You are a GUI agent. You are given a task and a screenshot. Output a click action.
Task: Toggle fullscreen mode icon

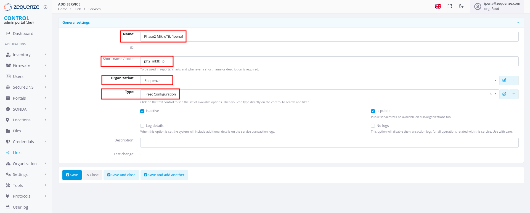450,6
